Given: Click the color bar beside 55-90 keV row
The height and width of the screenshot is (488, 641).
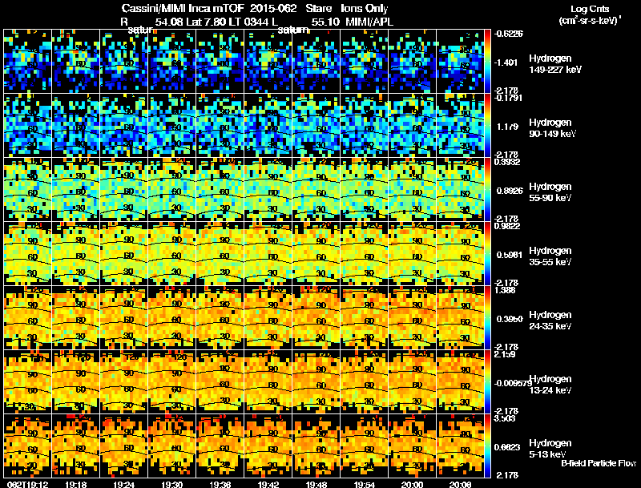Looking at the screenshot, I should click(487, 190).
